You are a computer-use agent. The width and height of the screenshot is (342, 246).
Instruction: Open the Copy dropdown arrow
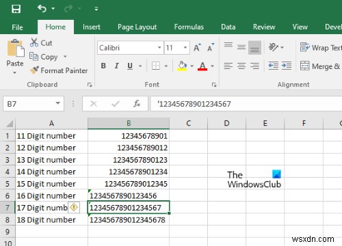coord(65,57)
